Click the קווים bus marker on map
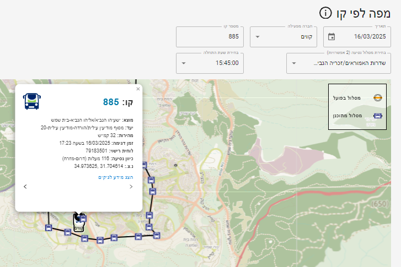The width and height of the screenshot is (401, 267). [78, 223]
